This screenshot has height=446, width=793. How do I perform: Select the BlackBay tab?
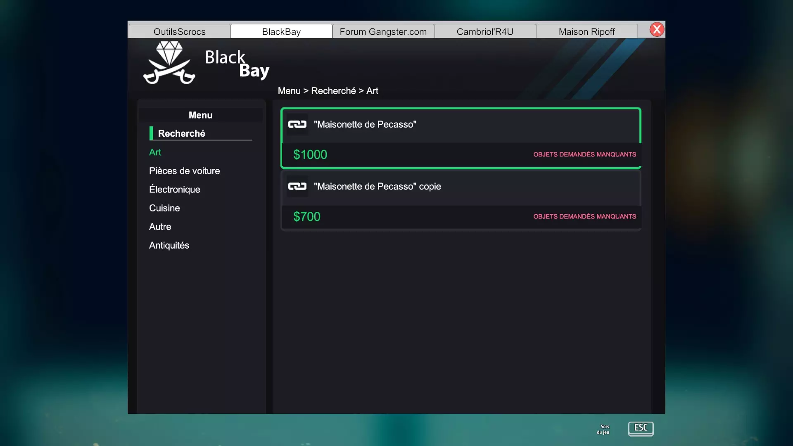click(x=281, y=32)
